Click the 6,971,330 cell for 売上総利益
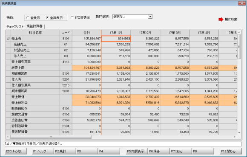 point(116,103)
